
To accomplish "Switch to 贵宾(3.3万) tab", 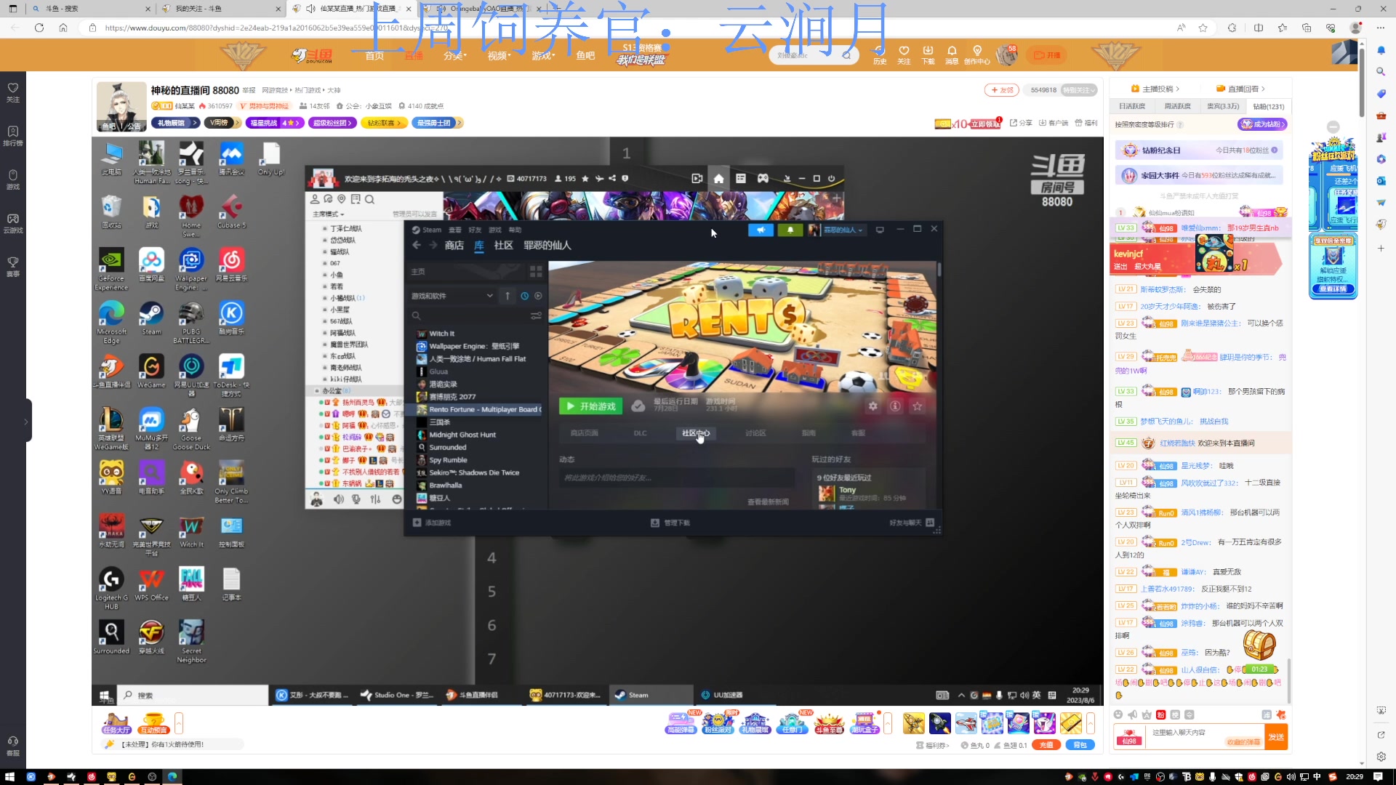I will coord(1223,106).
